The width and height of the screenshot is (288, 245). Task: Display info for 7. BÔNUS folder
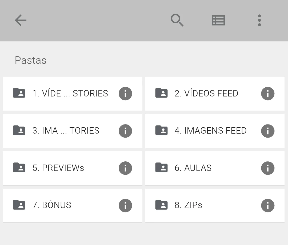pyautogui.click(x=125, y=205)
